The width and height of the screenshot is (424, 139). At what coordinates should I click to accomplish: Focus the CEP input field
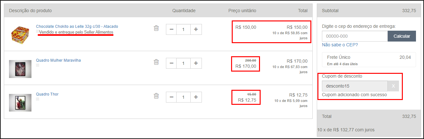point(355,36)
